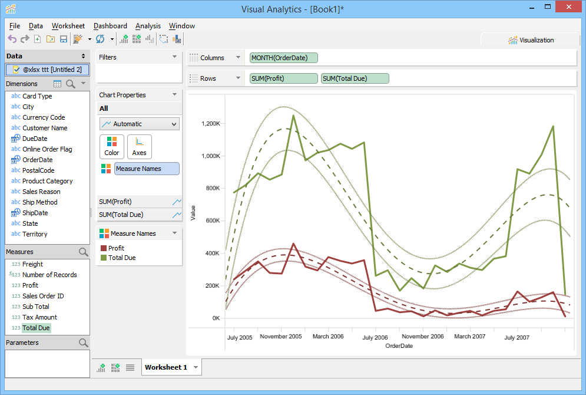Open the Automatic mark type combo box
The height and width of the screenshot is (395, 586).
[x=140, y=124]
